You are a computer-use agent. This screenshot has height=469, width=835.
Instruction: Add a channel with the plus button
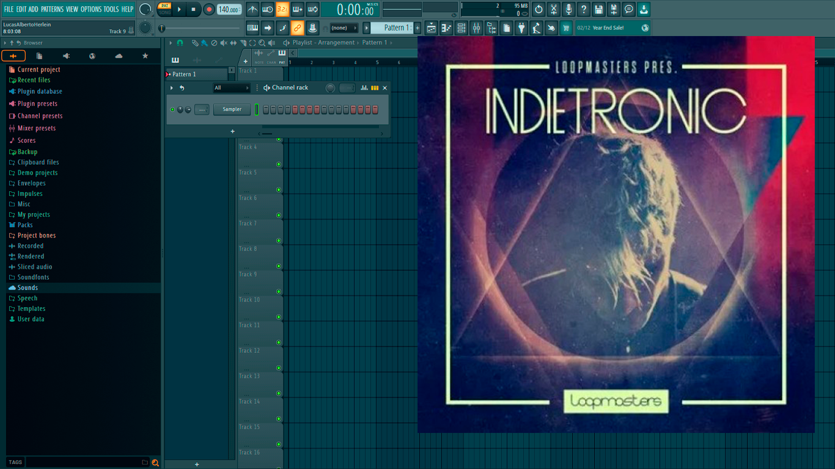point(232,131)
